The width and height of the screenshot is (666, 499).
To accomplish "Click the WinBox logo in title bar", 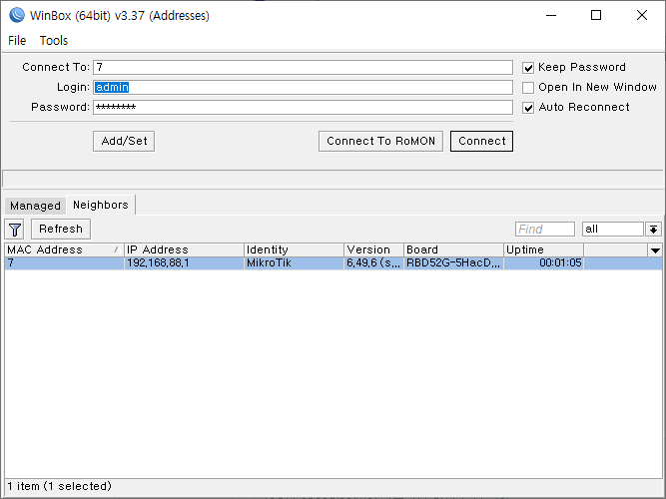I will [17, 15].
